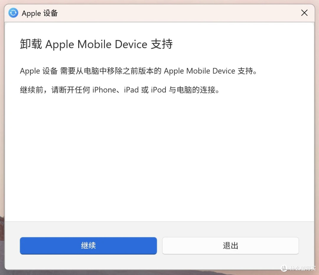
Task: Click the sentence starting with Apple 设备 需要从电脑中移除
Action: click(x=139, y=71)
